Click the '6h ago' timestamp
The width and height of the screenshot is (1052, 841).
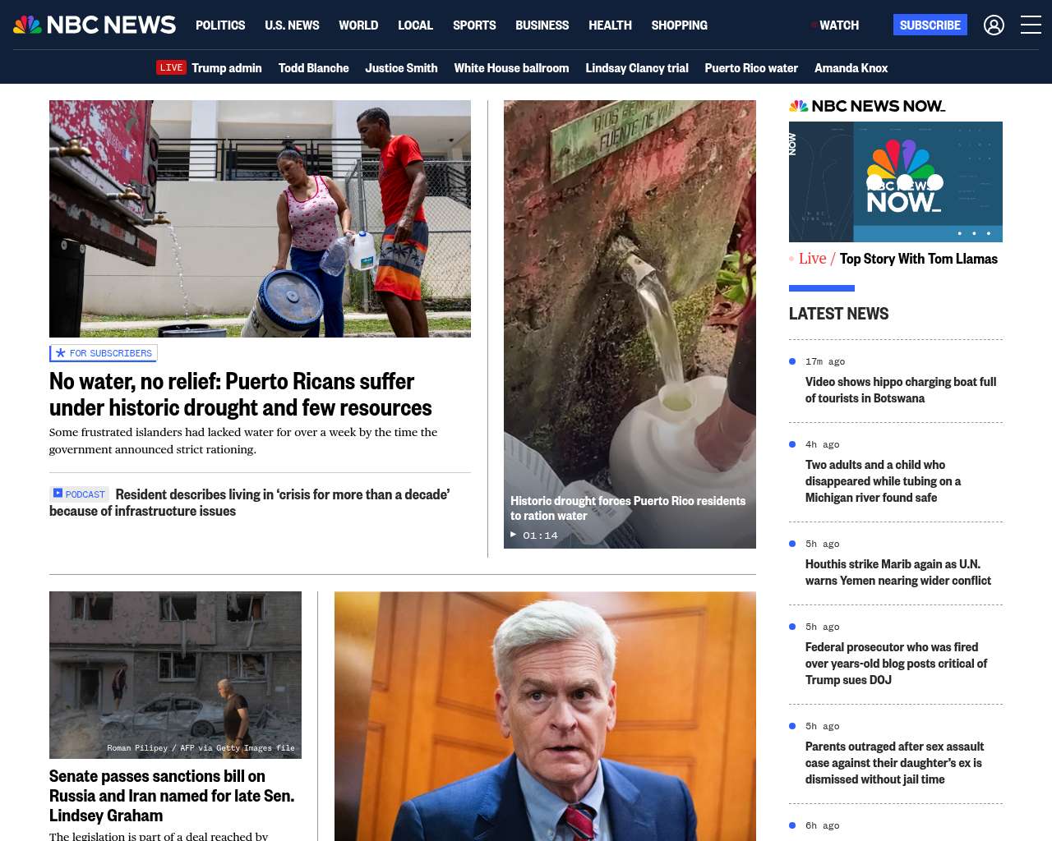(823, 825)
